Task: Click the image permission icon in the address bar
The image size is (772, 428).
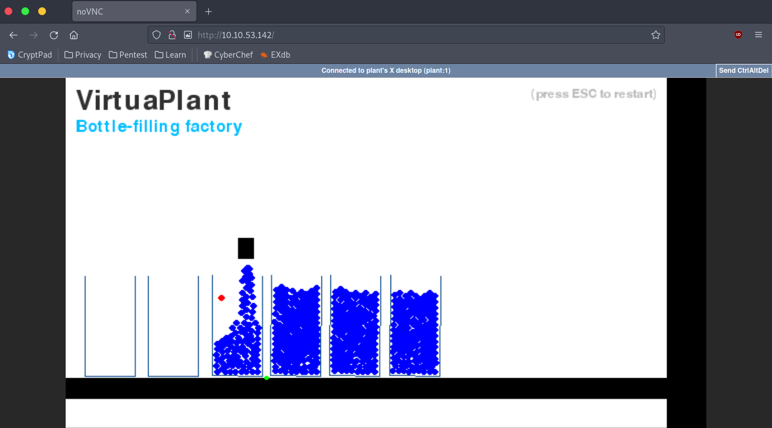Action: point(187,34)
